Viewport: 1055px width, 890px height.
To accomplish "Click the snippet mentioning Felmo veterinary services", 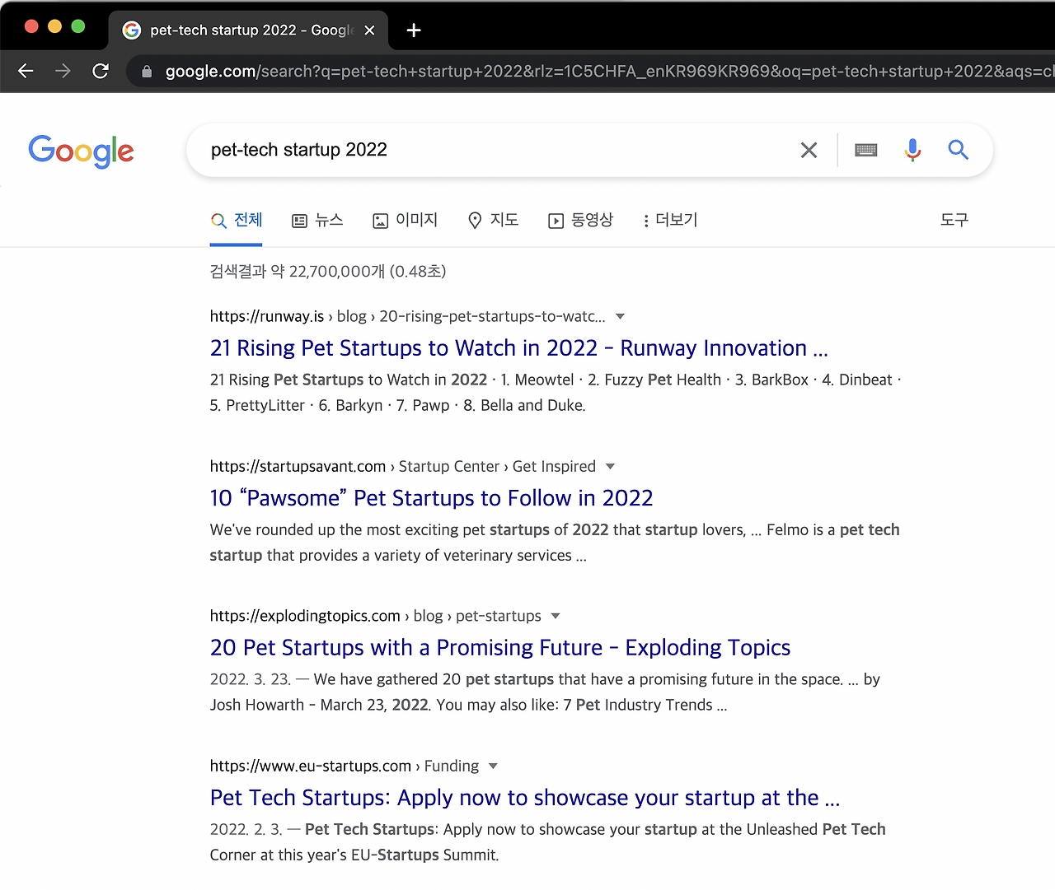I will (x=555, y=542).
